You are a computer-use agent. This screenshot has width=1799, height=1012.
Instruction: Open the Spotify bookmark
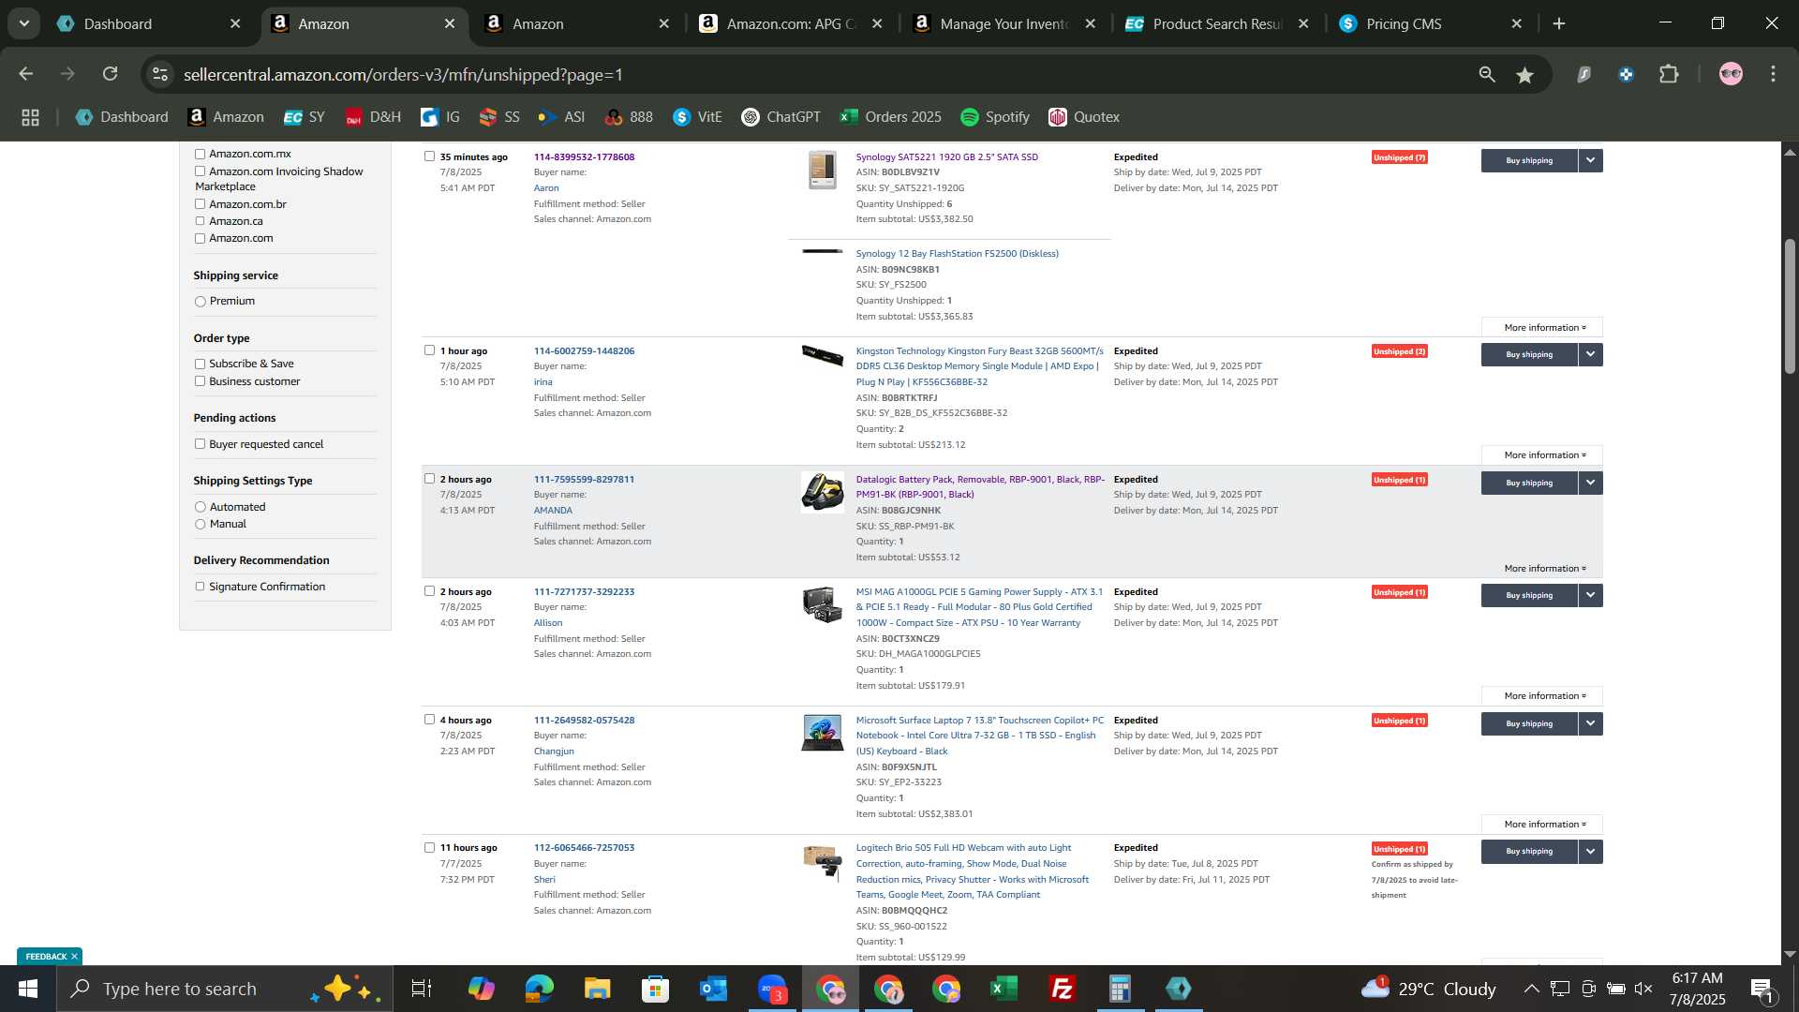click(x=995, y=117)
